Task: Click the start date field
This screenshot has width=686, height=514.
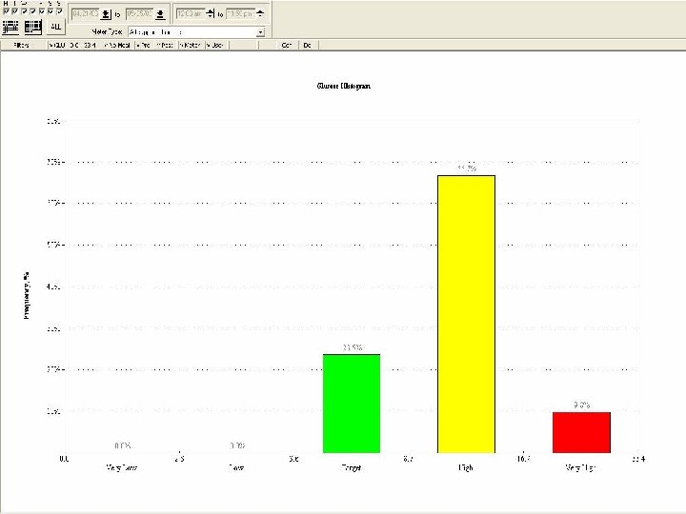Action: pos(86,14)
